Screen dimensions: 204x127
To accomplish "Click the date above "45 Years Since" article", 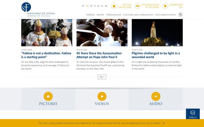I will click(82, 50).
